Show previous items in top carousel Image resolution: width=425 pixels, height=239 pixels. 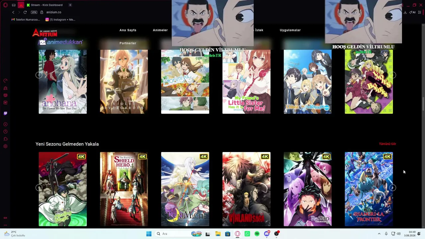pyautogui.click(x=39, y=75)
